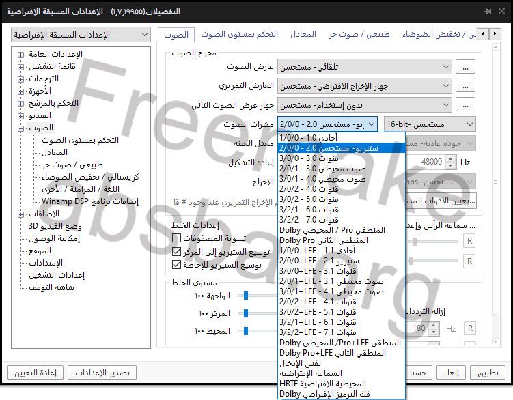Image resolution: width=513 pixels, height=400 pixels.
Task: Open the عارض الصوت dropdown
Action: (x=365, y=67)
